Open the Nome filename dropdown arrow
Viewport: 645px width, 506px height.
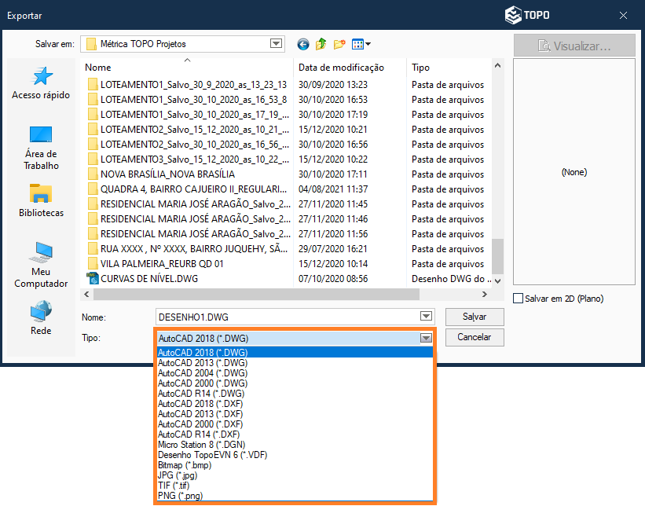[x=426, y=317]
